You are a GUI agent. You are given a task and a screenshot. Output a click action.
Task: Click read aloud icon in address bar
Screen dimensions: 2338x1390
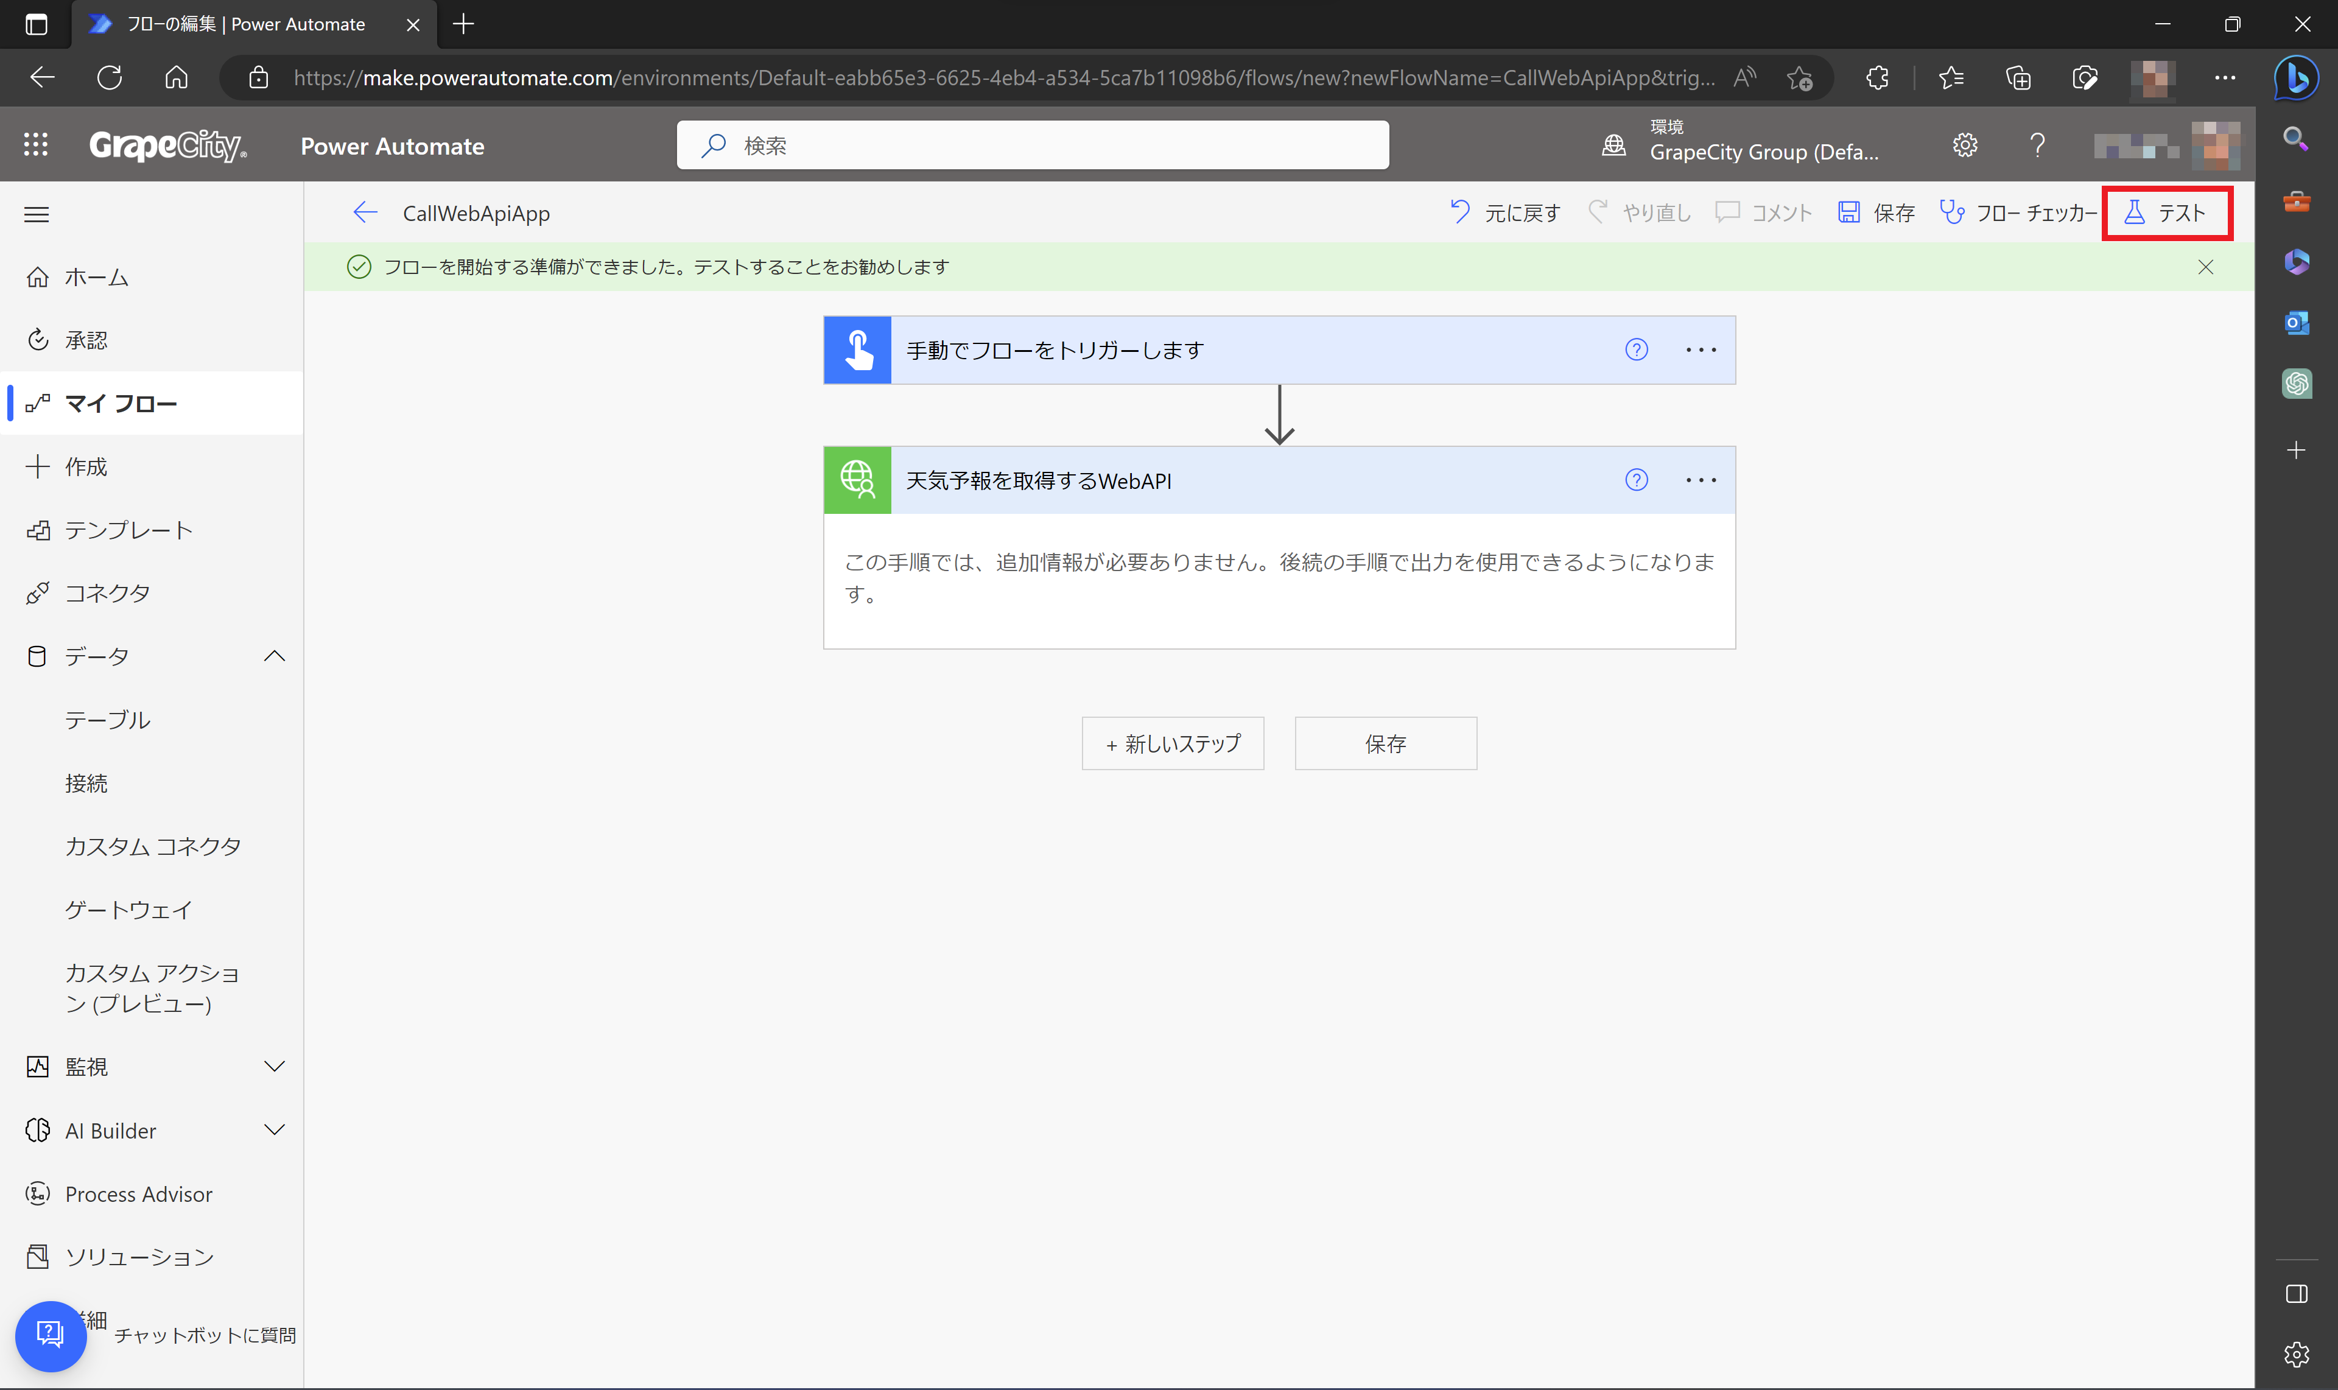(x=1743, y=78)
